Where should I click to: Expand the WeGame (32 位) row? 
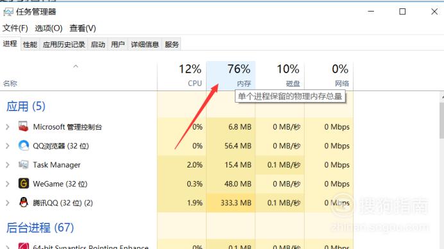(8, 184)
